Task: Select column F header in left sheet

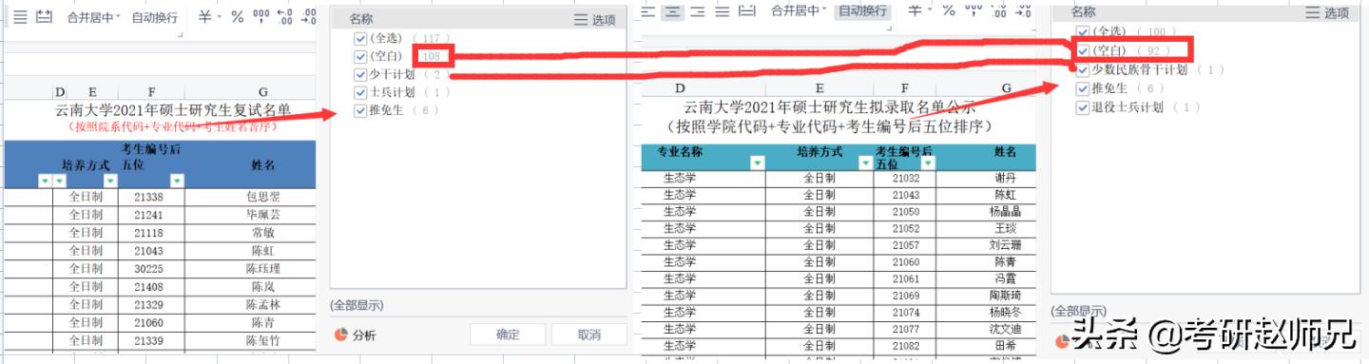Action: (151, 91)
